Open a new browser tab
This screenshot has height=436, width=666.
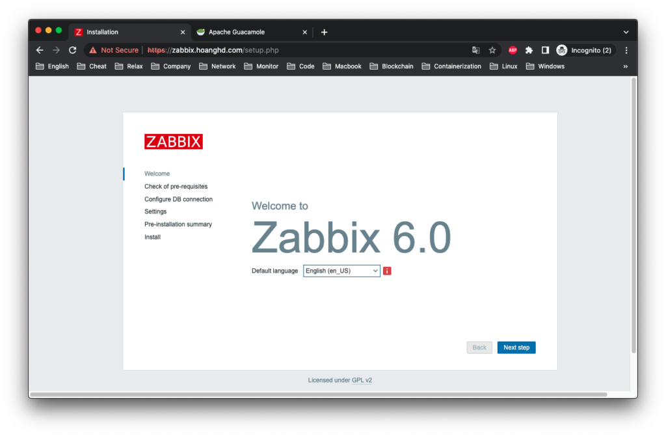[324, 33]
